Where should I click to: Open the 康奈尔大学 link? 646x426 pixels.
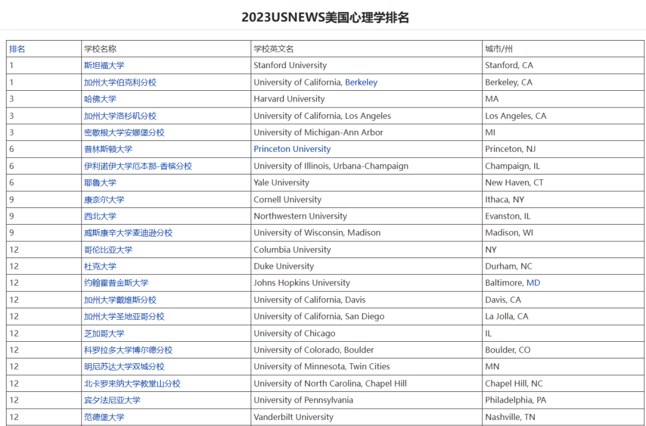104,200
